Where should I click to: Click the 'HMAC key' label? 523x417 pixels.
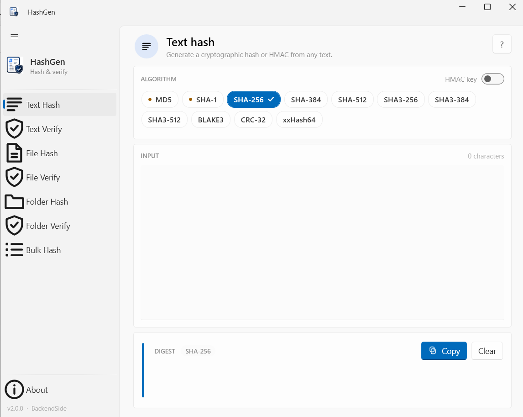point(460,79)
